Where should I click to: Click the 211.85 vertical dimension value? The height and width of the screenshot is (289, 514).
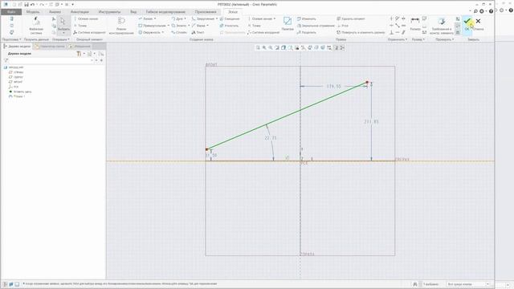(x=371, y=121)
